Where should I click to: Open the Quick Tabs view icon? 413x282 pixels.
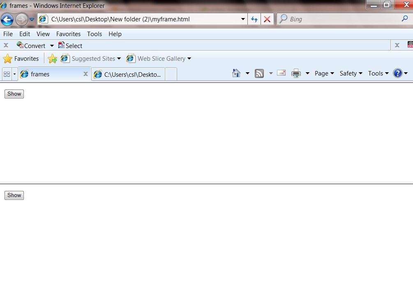click(7, 74)
